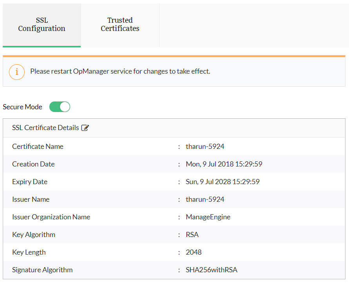Click the Signature Algorithm label

coord(42,270)
